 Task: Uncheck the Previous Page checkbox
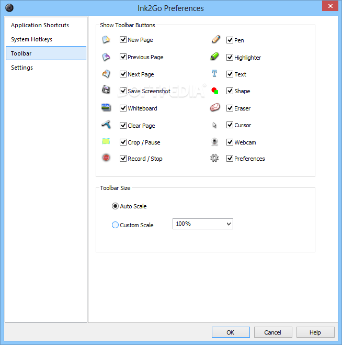(x=123, y=57)
